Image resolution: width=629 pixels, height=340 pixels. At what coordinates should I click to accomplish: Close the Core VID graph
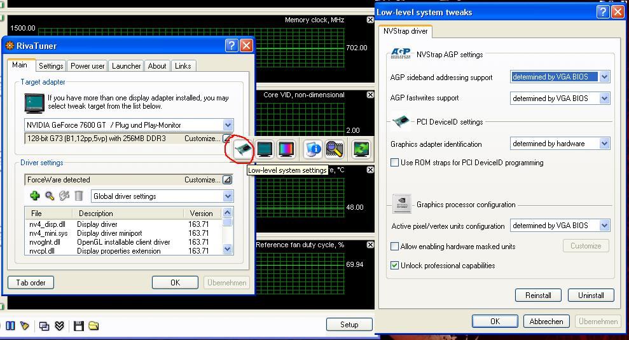pyautogui.click(x=370, y=95)
